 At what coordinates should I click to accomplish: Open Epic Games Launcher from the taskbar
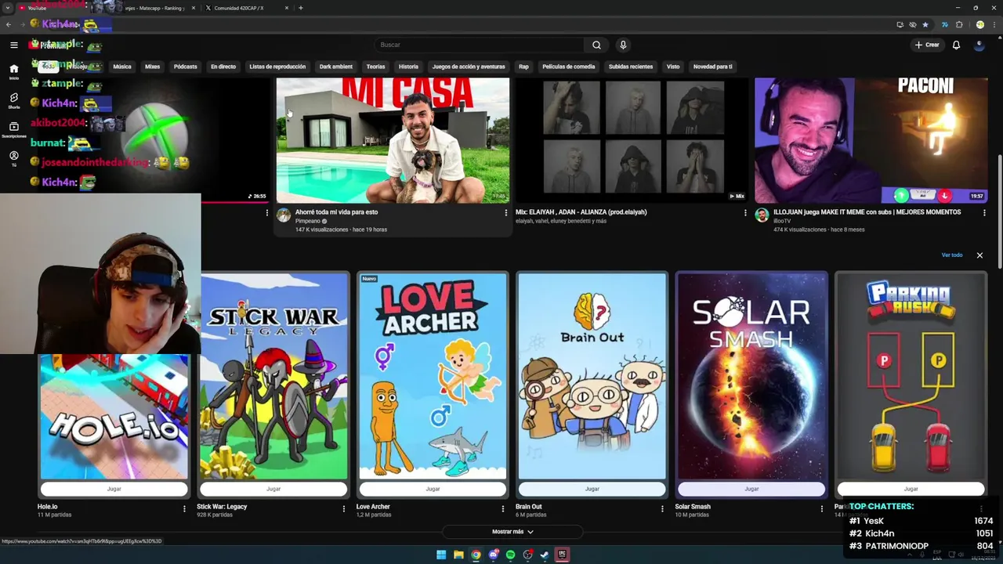(562, 555)
